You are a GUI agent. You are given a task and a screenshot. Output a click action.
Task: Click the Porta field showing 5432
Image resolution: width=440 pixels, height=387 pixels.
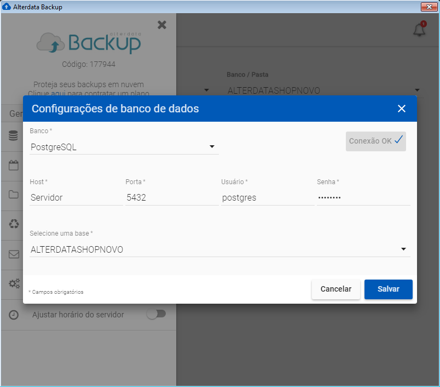[x=171, y=197]
